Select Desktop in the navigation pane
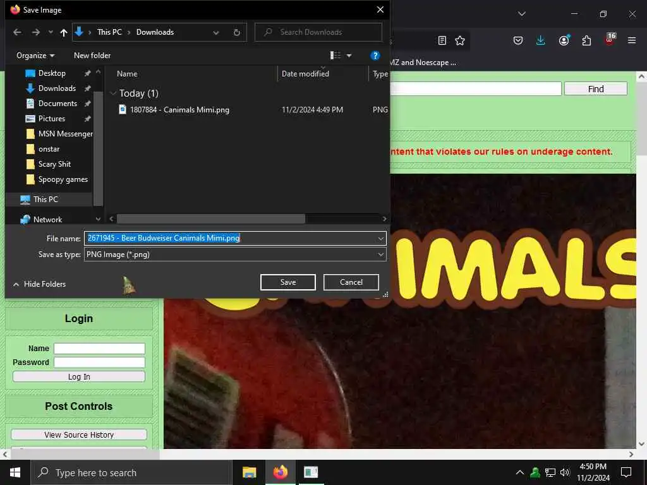Image resolution: width=647 pixels, height=485 pixels. (52, 73)
